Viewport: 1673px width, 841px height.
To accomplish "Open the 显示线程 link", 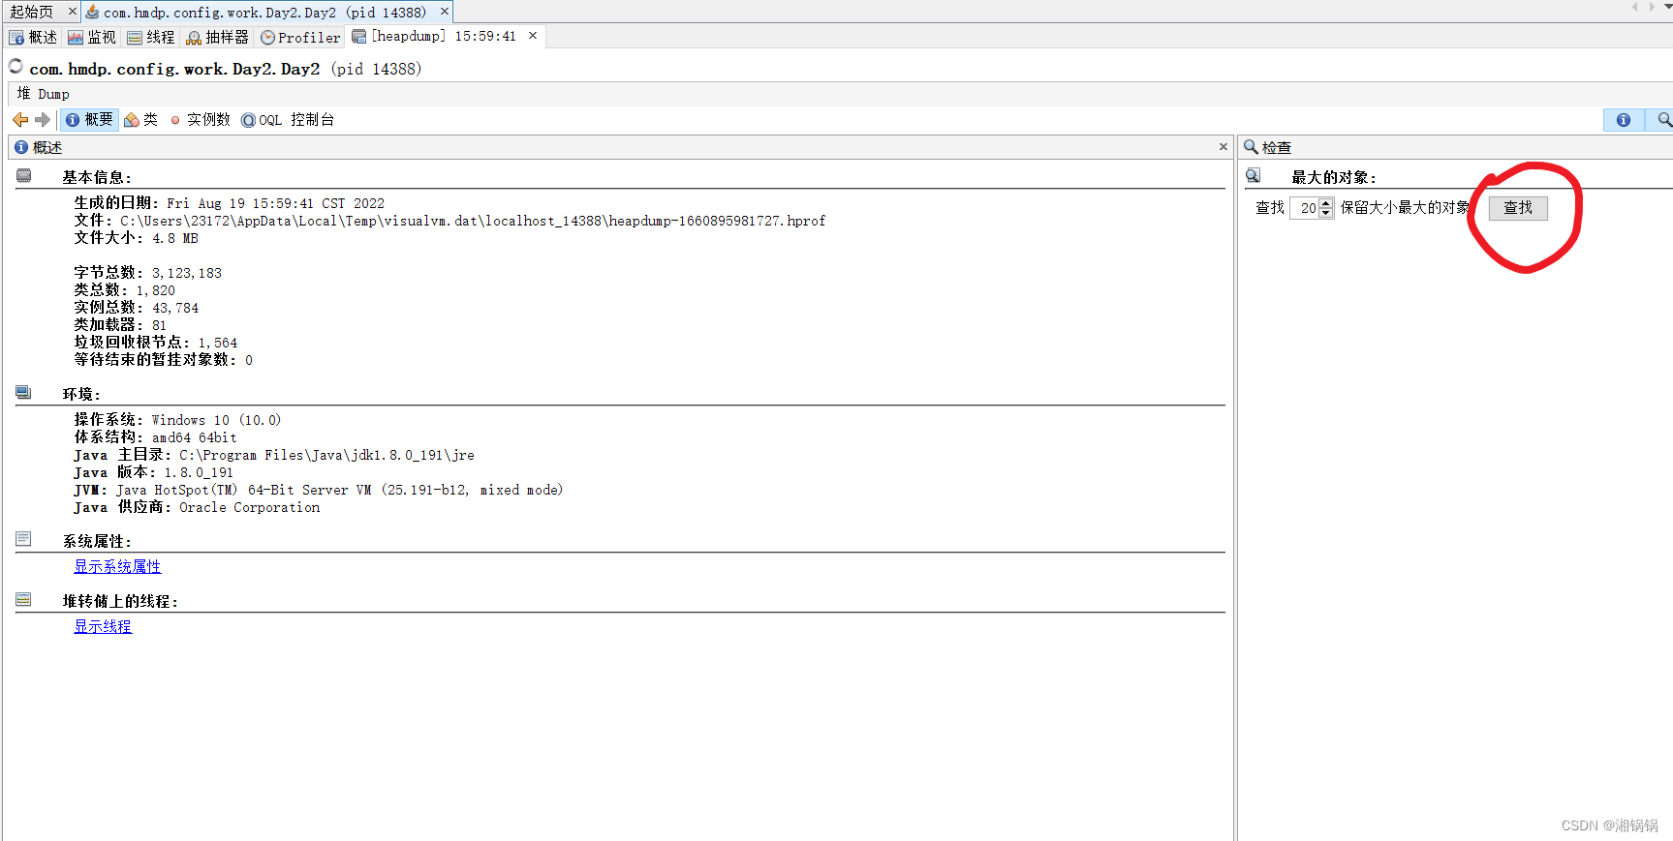I will pyautogui.click(x=103, y=627).
